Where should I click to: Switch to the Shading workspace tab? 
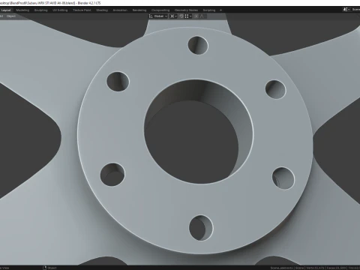pyautogui.click(x=102, y=10)
